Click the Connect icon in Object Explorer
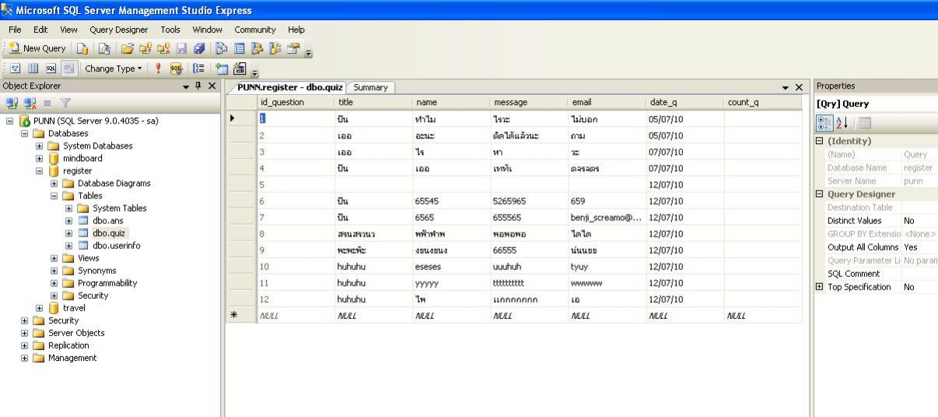Viewport: 938px width, 417px height. [x=9, y=103]
